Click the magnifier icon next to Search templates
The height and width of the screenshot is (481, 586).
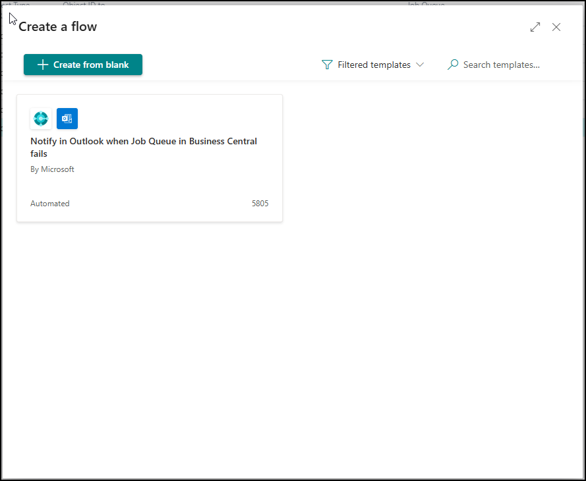[452, 65]
